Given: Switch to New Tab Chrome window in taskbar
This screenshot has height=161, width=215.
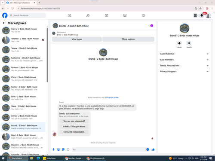Looking at the screenshot, I should click(x=74, y=158).
